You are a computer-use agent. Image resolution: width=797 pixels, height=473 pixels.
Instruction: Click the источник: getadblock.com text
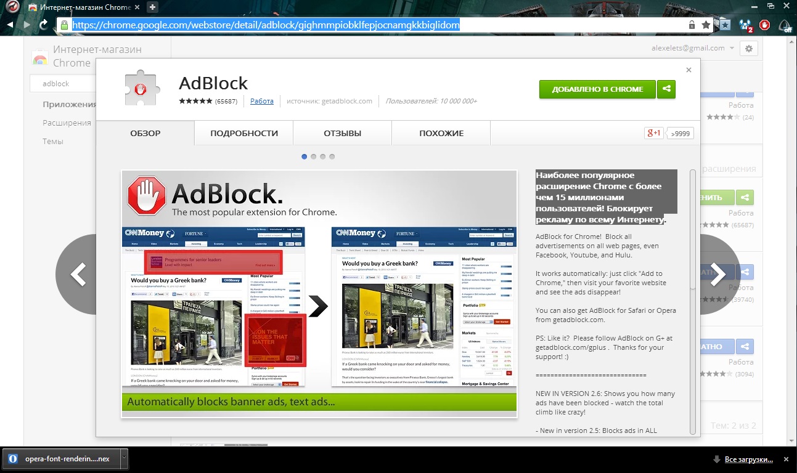(x=329, y=101)
